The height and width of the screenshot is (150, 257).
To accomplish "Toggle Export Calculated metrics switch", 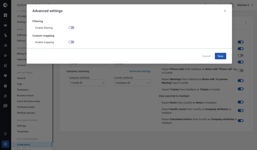I will coord(240,121).
